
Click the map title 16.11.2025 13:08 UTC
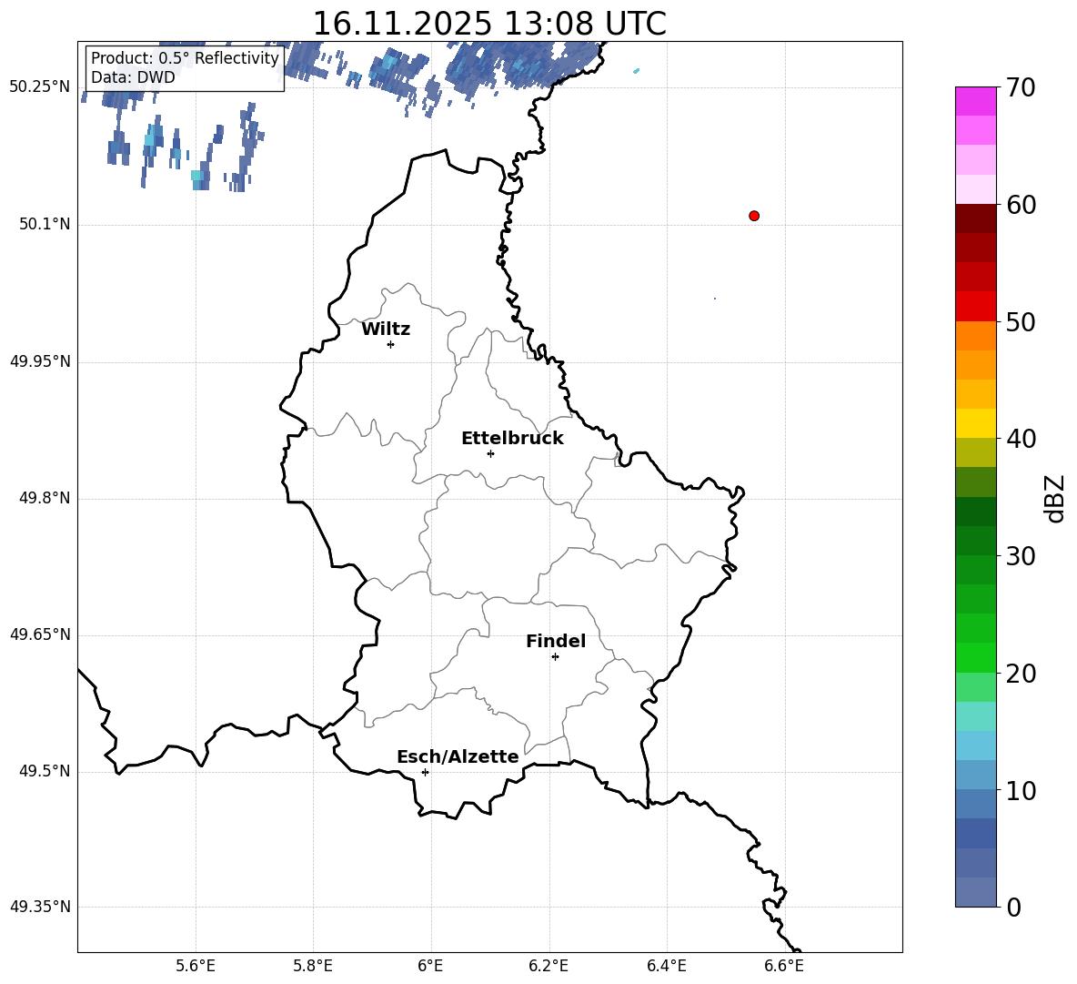tap(489, 24)
